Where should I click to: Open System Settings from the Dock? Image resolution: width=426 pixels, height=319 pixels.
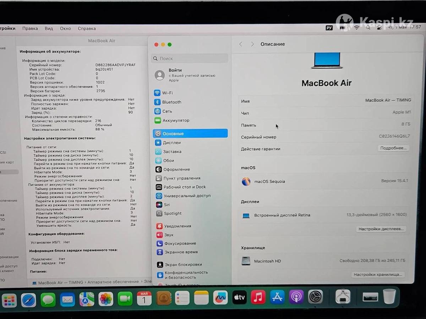[x=315, y=297]
